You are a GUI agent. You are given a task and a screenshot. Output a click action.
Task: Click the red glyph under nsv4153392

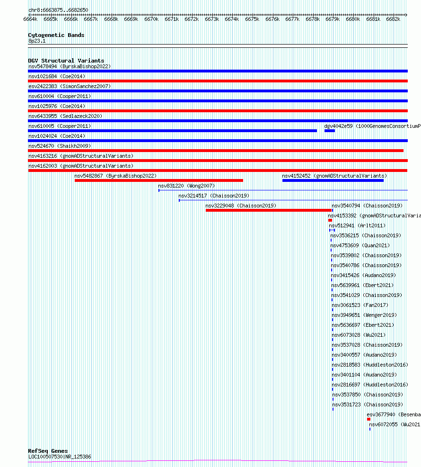[330, 220]
